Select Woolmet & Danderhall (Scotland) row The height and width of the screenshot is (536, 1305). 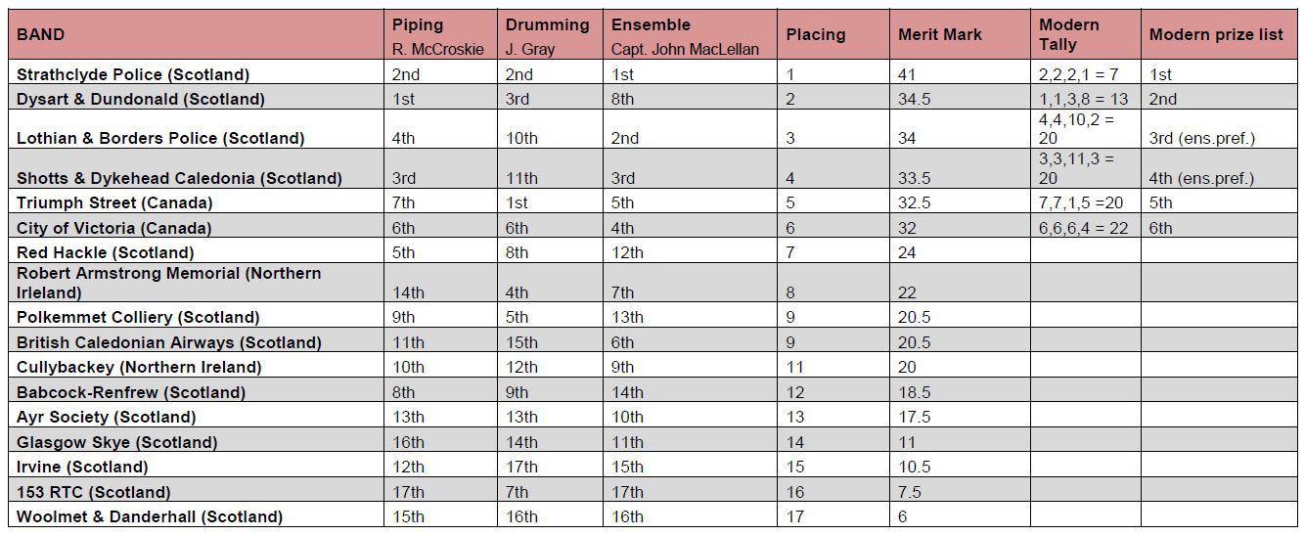click(654, 516)
